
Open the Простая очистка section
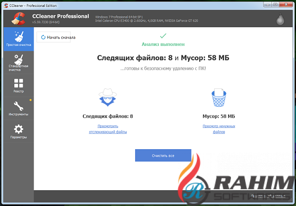coord(19,39)
